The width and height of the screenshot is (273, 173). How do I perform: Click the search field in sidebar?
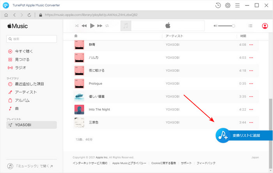[32, 39]
